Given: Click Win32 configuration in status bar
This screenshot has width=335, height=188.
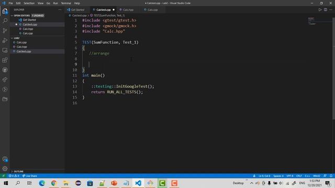Looking at the screenshot, I should click(x=316, y=176).
